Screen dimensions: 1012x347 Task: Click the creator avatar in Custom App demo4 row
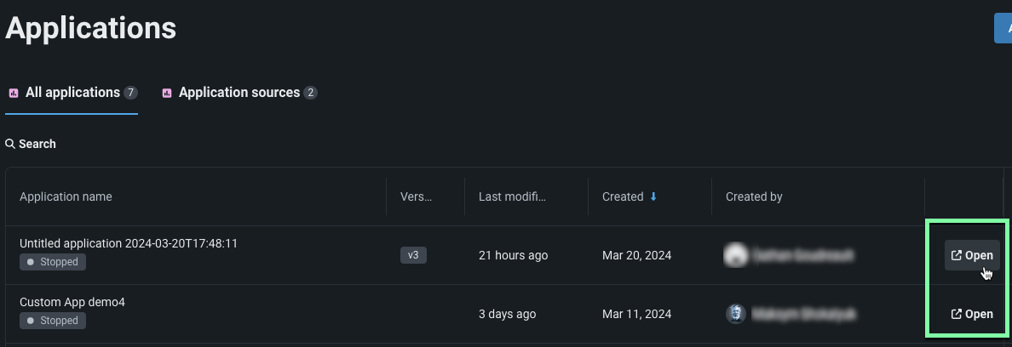[x=736, y=314]
